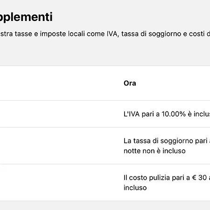Select the "Il costo pulizia pari a" text
This screenshot has width=210, height=210.
click(x=157, y=178)
